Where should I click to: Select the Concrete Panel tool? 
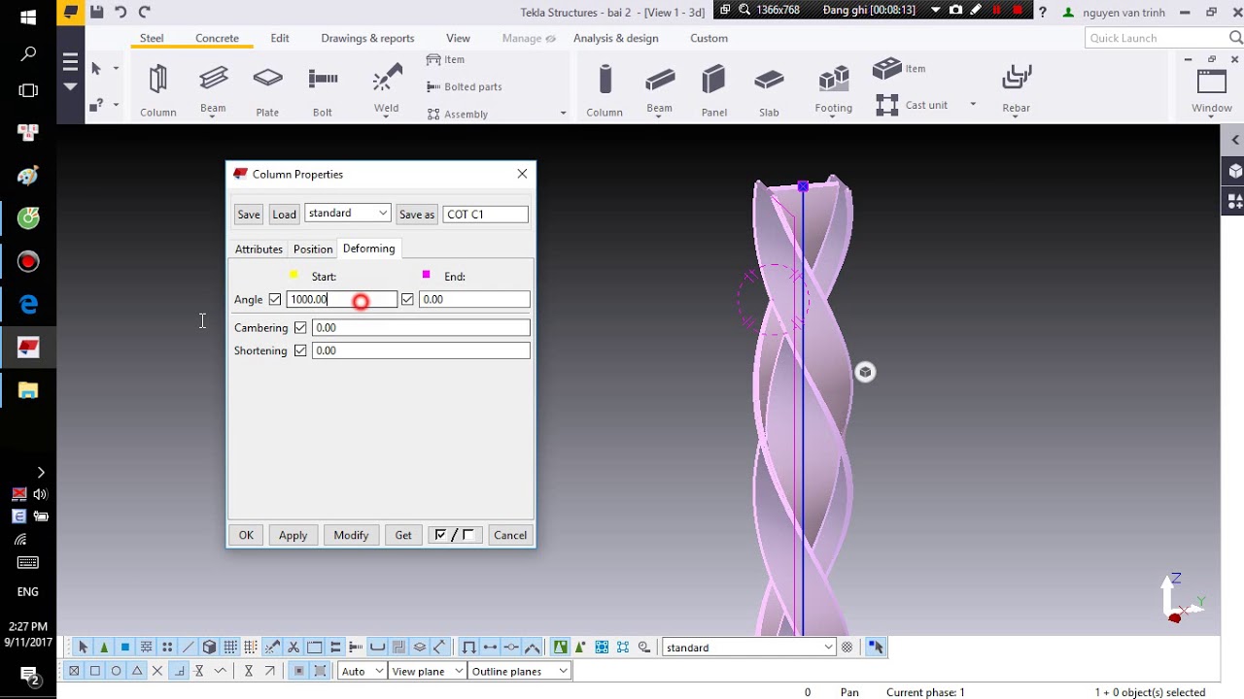click(x=714, y=90)
